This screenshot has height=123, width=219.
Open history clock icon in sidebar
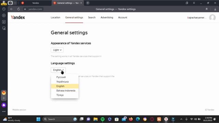4,9
